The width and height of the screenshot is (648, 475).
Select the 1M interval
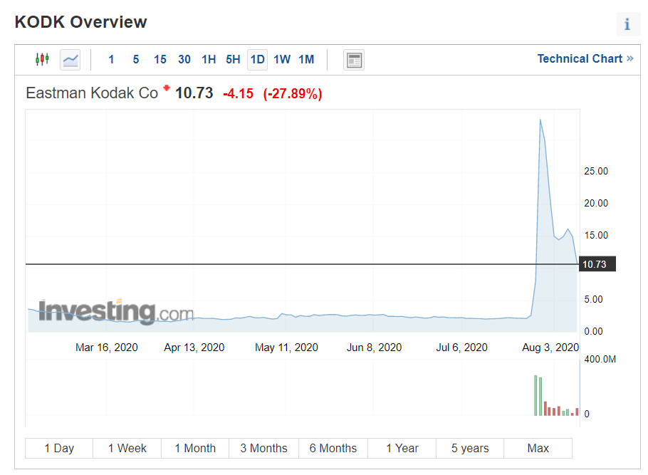307,60
